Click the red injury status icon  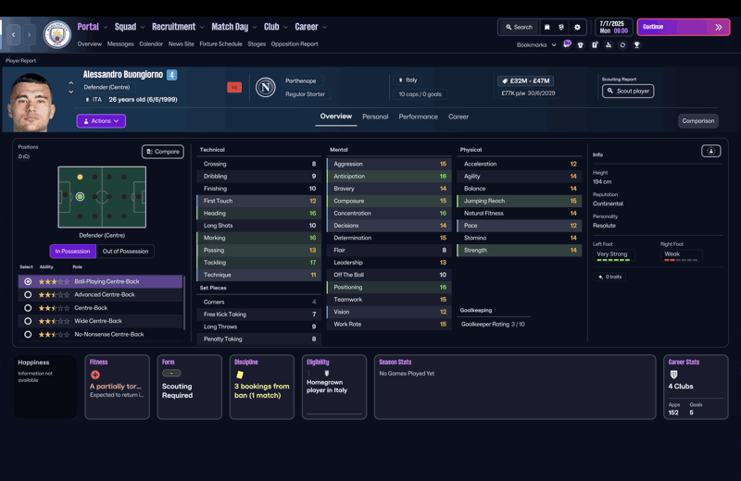tap(234, 87)
